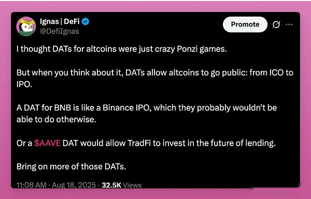Click the line starting But when you think

tap(155, 73)
